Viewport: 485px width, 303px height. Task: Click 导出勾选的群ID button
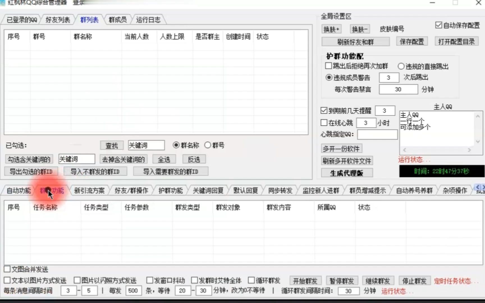point(31,171)
